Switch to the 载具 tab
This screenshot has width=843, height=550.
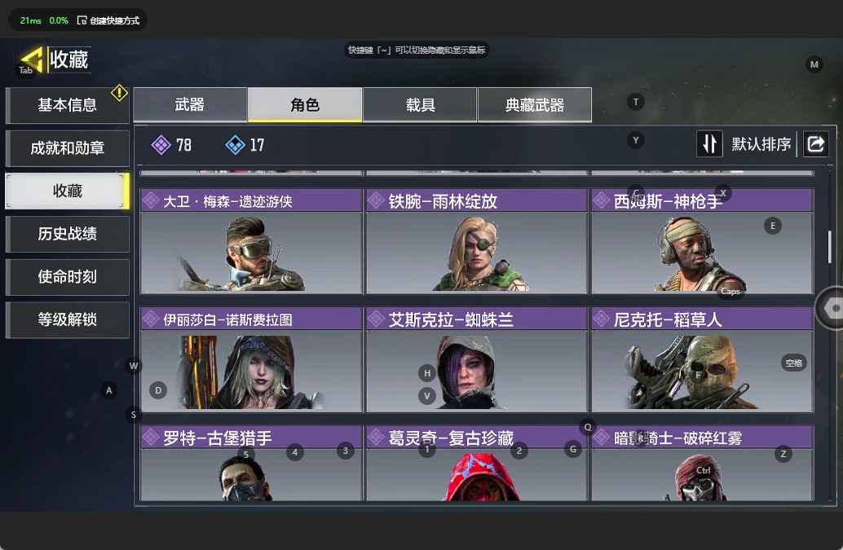point(420,105)
